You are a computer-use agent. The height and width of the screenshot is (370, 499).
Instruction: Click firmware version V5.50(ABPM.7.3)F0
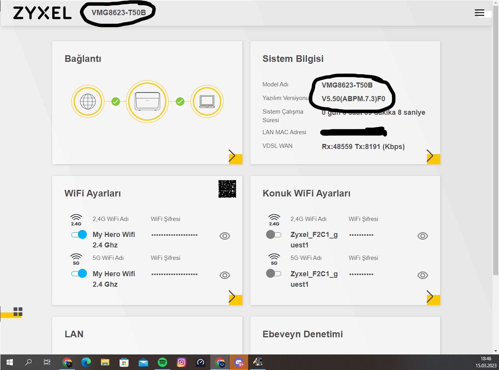coord(353,99)
